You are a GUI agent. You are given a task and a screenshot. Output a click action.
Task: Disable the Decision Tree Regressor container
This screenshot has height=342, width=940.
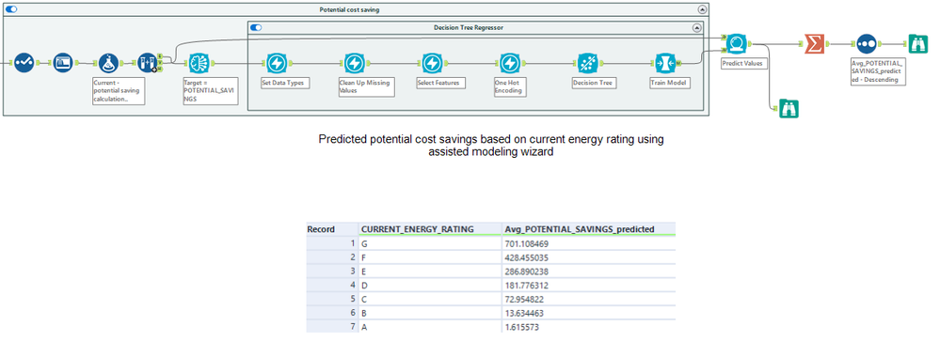click(x=256, y=27)
